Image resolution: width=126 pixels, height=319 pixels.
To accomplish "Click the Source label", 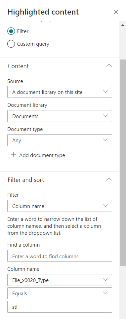I will pos(15,81).
